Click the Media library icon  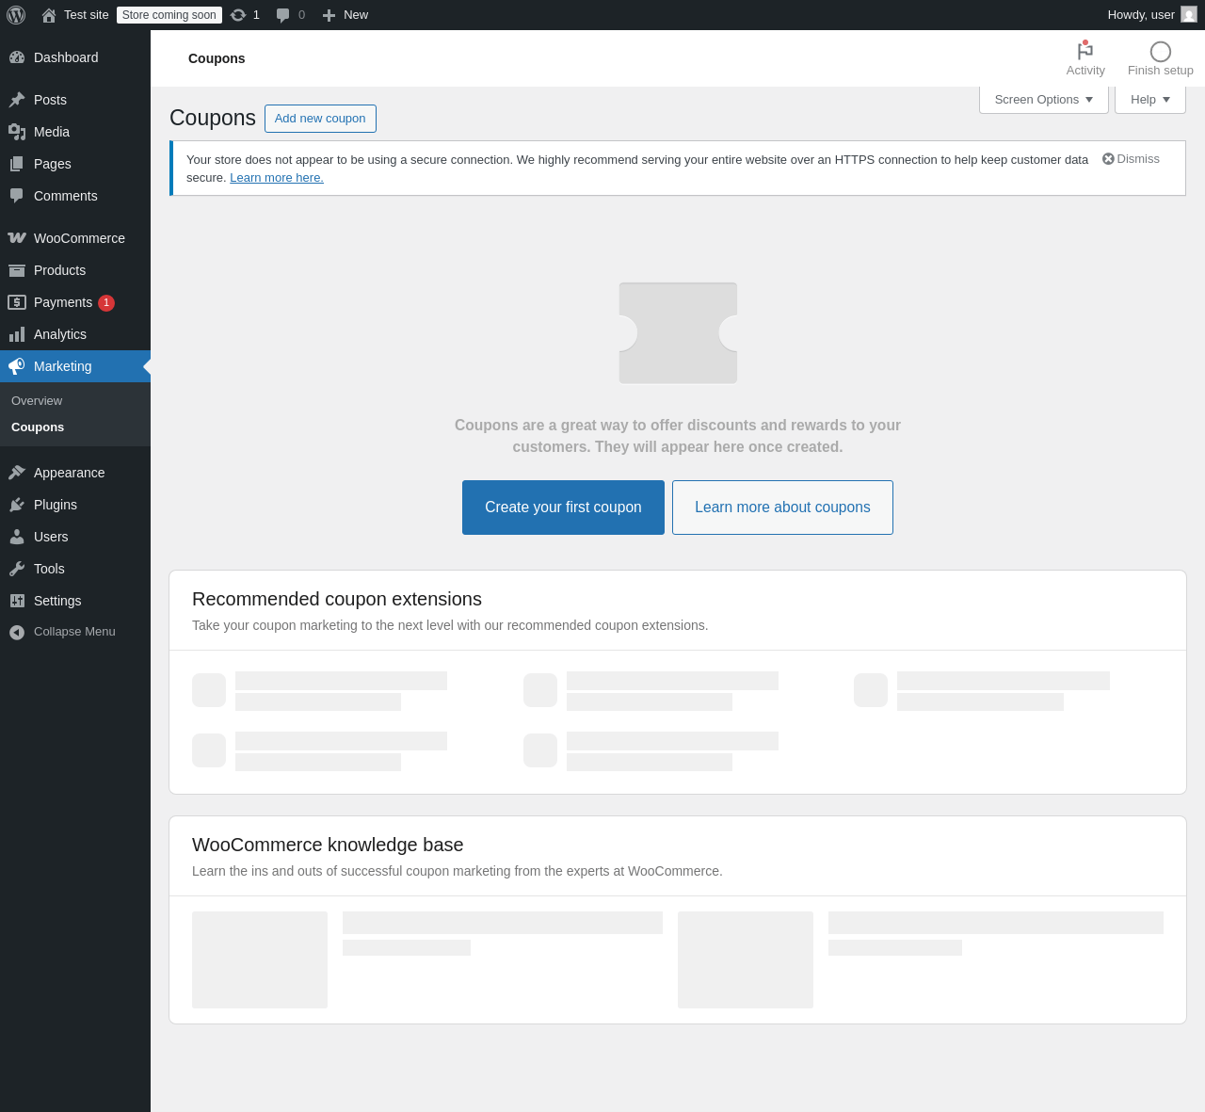point(17,132)
